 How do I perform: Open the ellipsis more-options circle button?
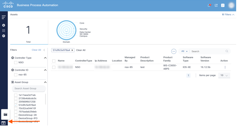(174, 51)
